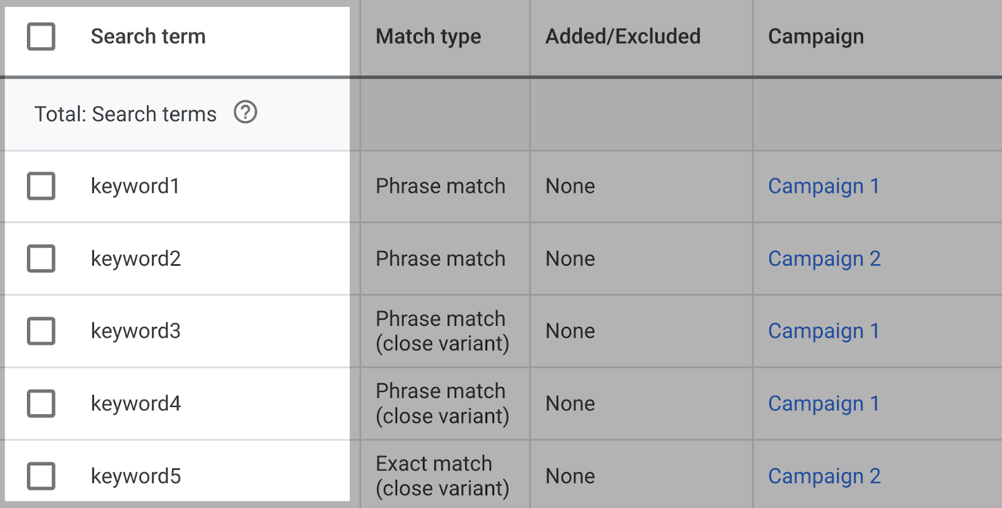Viewport: 1002px width, 508px height.
Task: Follow the Campaign 1 link for keyword4
Action: (824, 403)
